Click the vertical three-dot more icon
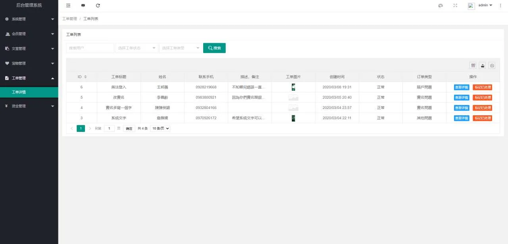This screenshot has width=508, height=244. (500, 6)
